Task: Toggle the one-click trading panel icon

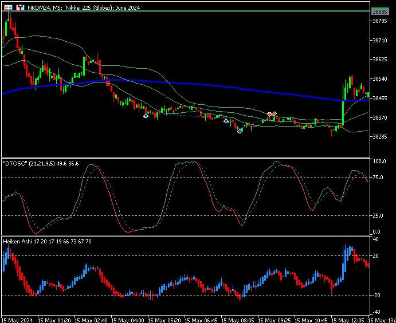Action: click(x=20, y=8)
